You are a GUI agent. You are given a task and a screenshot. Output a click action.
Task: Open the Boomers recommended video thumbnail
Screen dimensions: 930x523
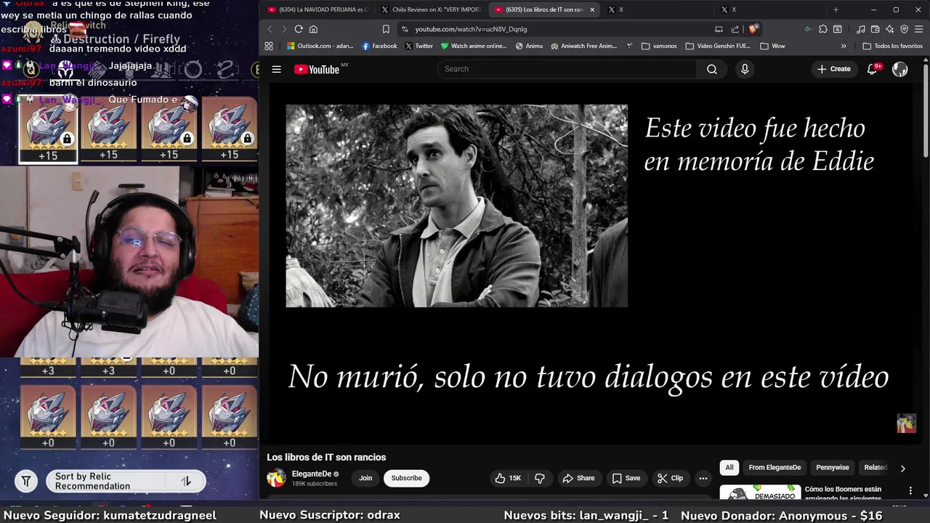pyautogui.click(x=759, y=492)
